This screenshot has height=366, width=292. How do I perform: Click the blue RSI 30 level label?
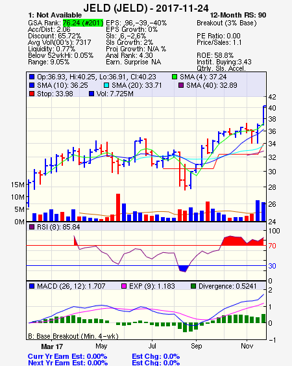[272, 266]
